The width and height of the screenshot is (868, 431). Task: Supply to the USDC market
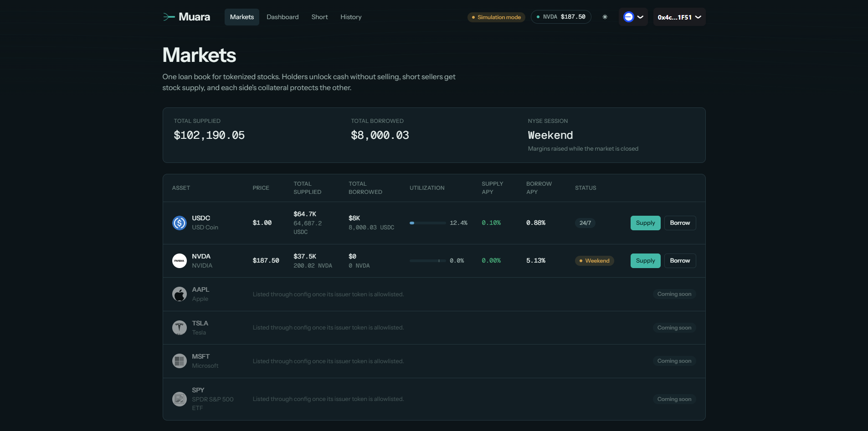click(645, 223)
